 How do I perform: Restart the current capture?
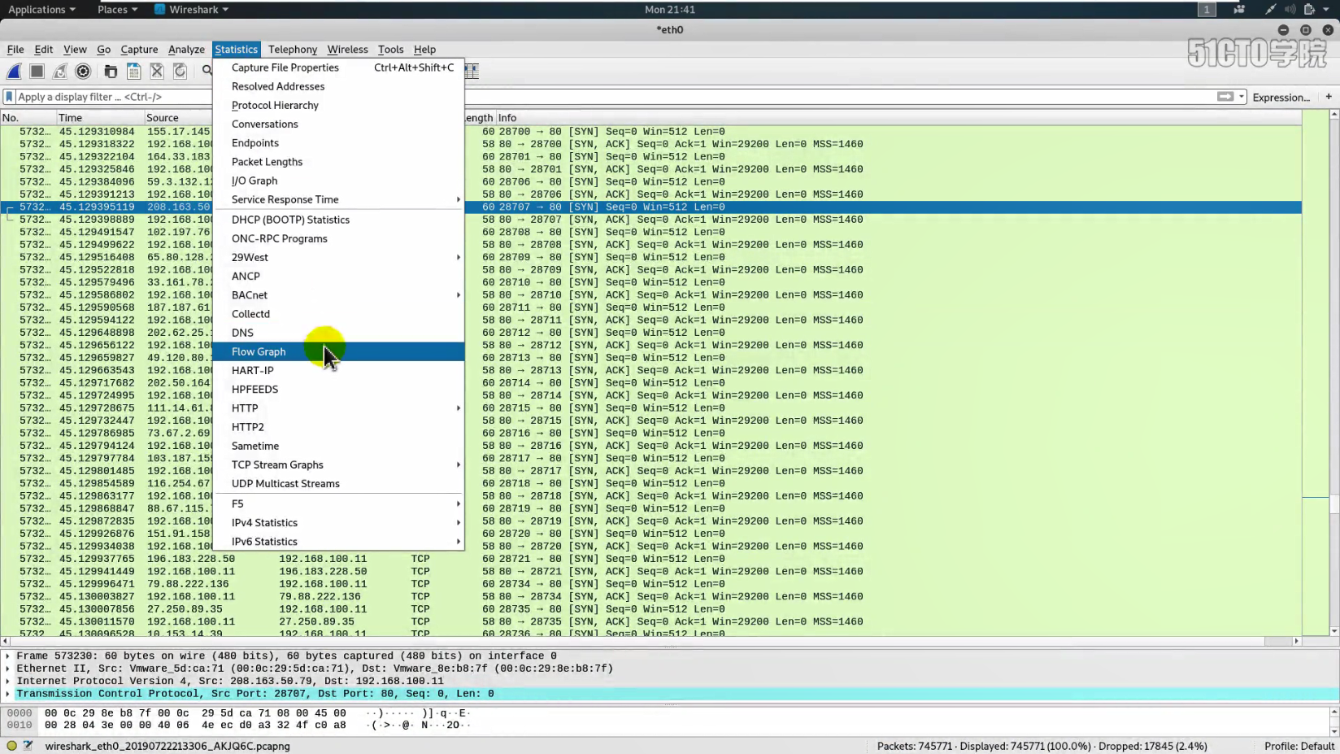(59, 71)
